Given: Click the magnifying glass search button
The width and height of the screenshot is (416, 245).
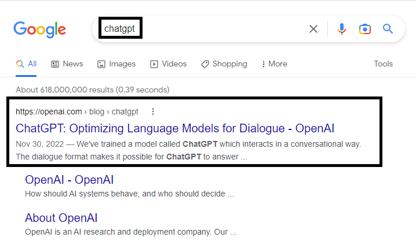Looking at the screenshot, I should click(388, 28).
